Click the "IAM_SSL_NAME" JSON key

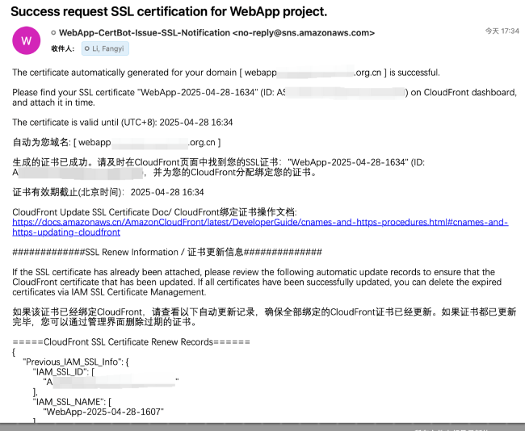tap(66, 401)
